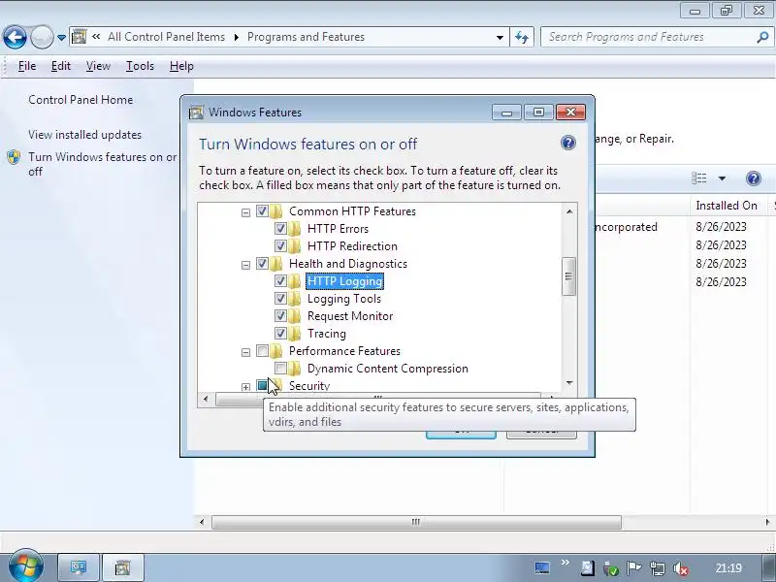Uncheck the HTTP Redirection checkbox
This screenshot has height=582, width=776.
coord(280,246)
